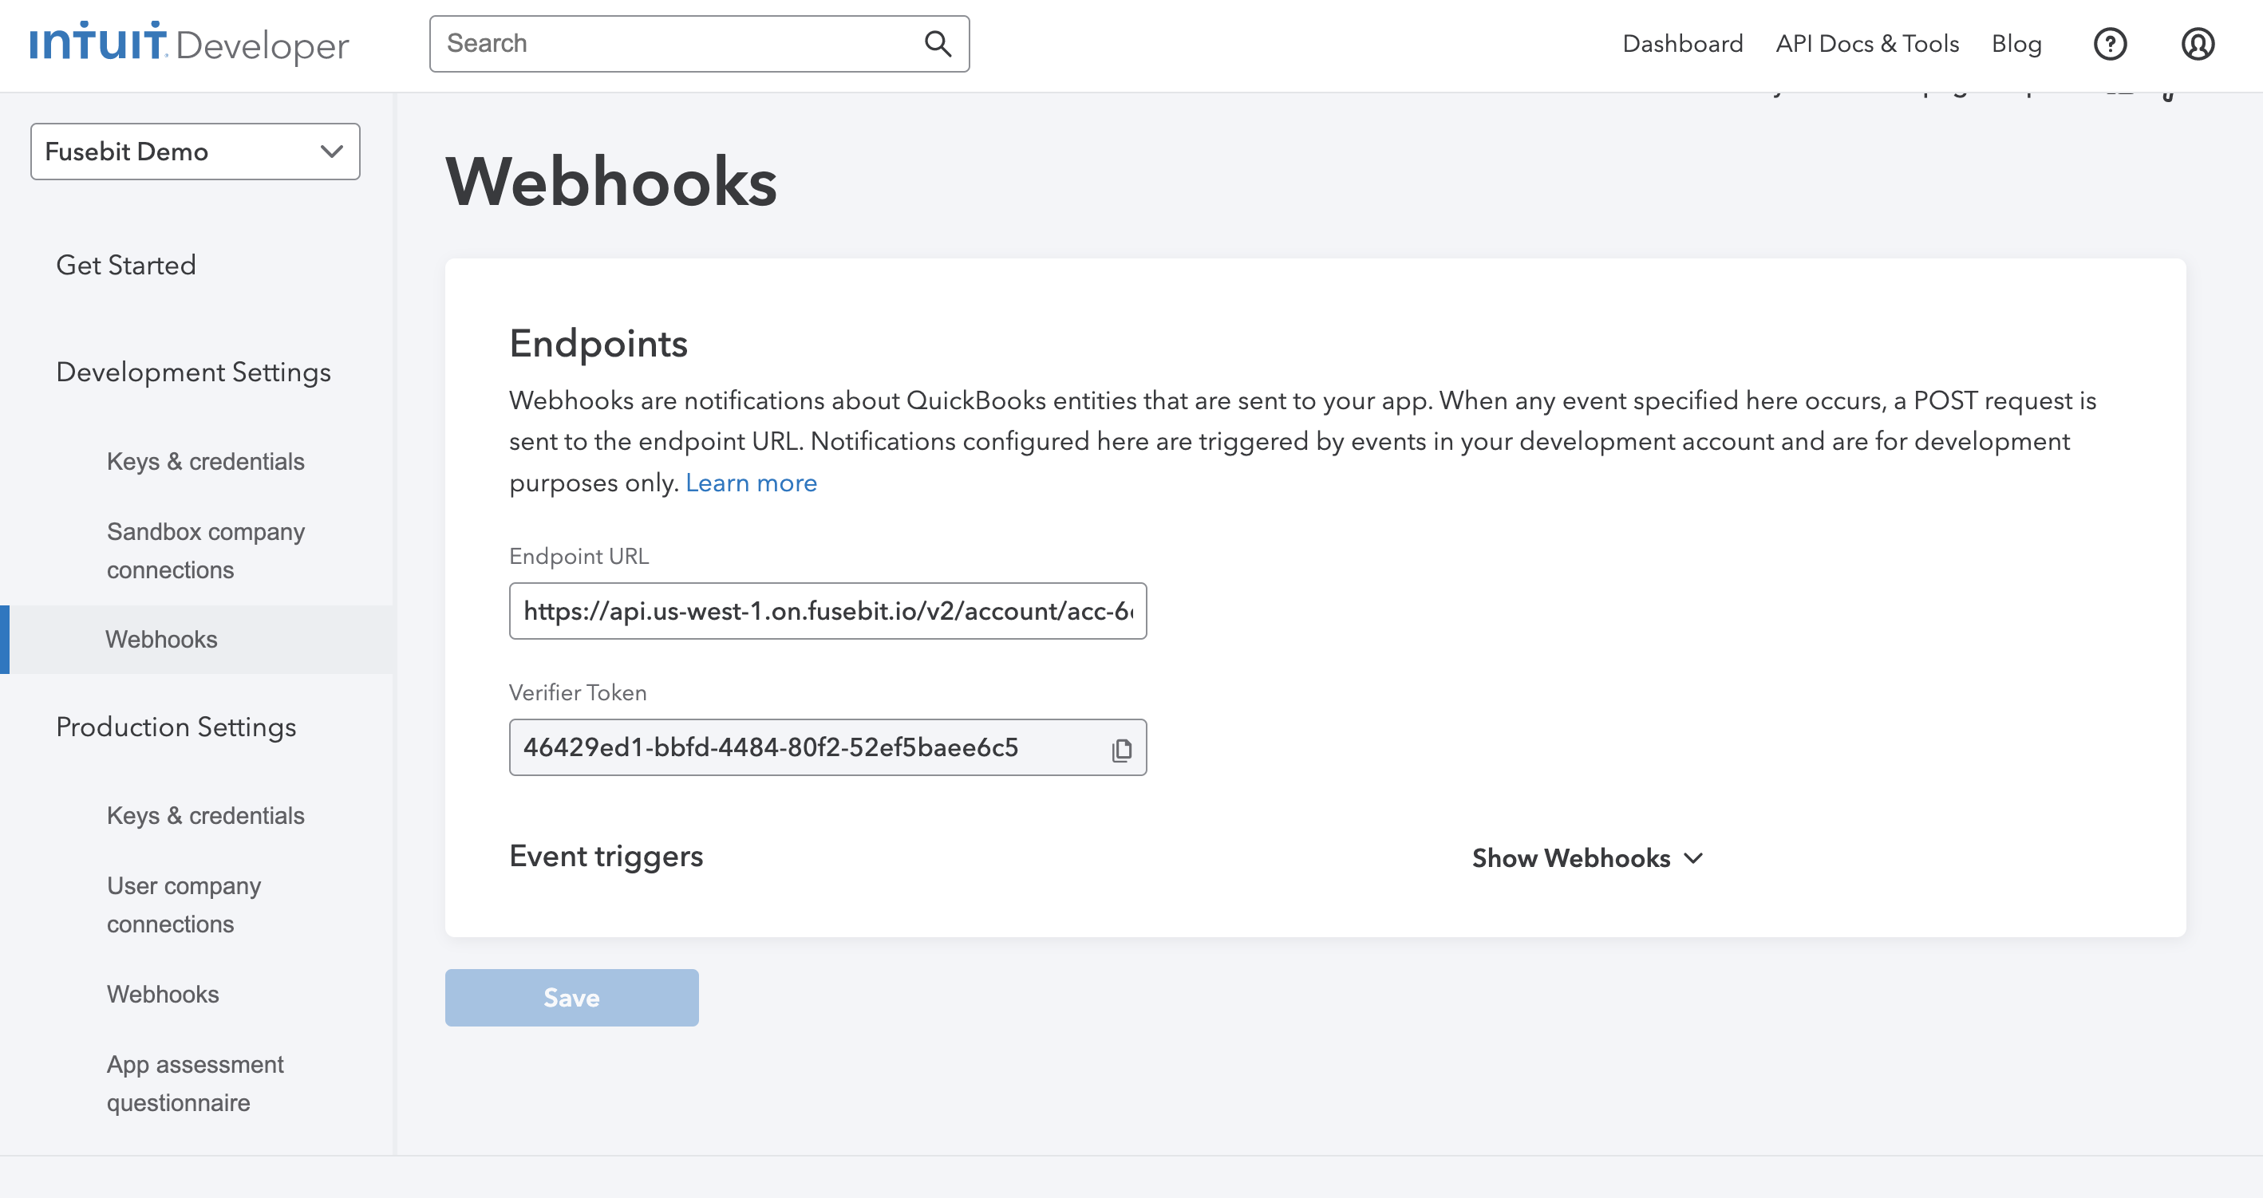Click the Verifier Token field value
The width and height of the screenshot is (2263, 1198).
771,747
